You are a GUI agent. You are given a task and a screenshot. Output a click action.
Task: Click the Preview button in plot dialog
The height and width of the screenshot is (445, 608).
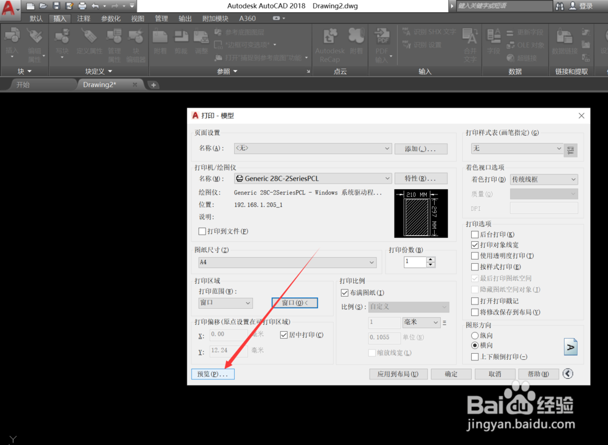coord(212,374)
